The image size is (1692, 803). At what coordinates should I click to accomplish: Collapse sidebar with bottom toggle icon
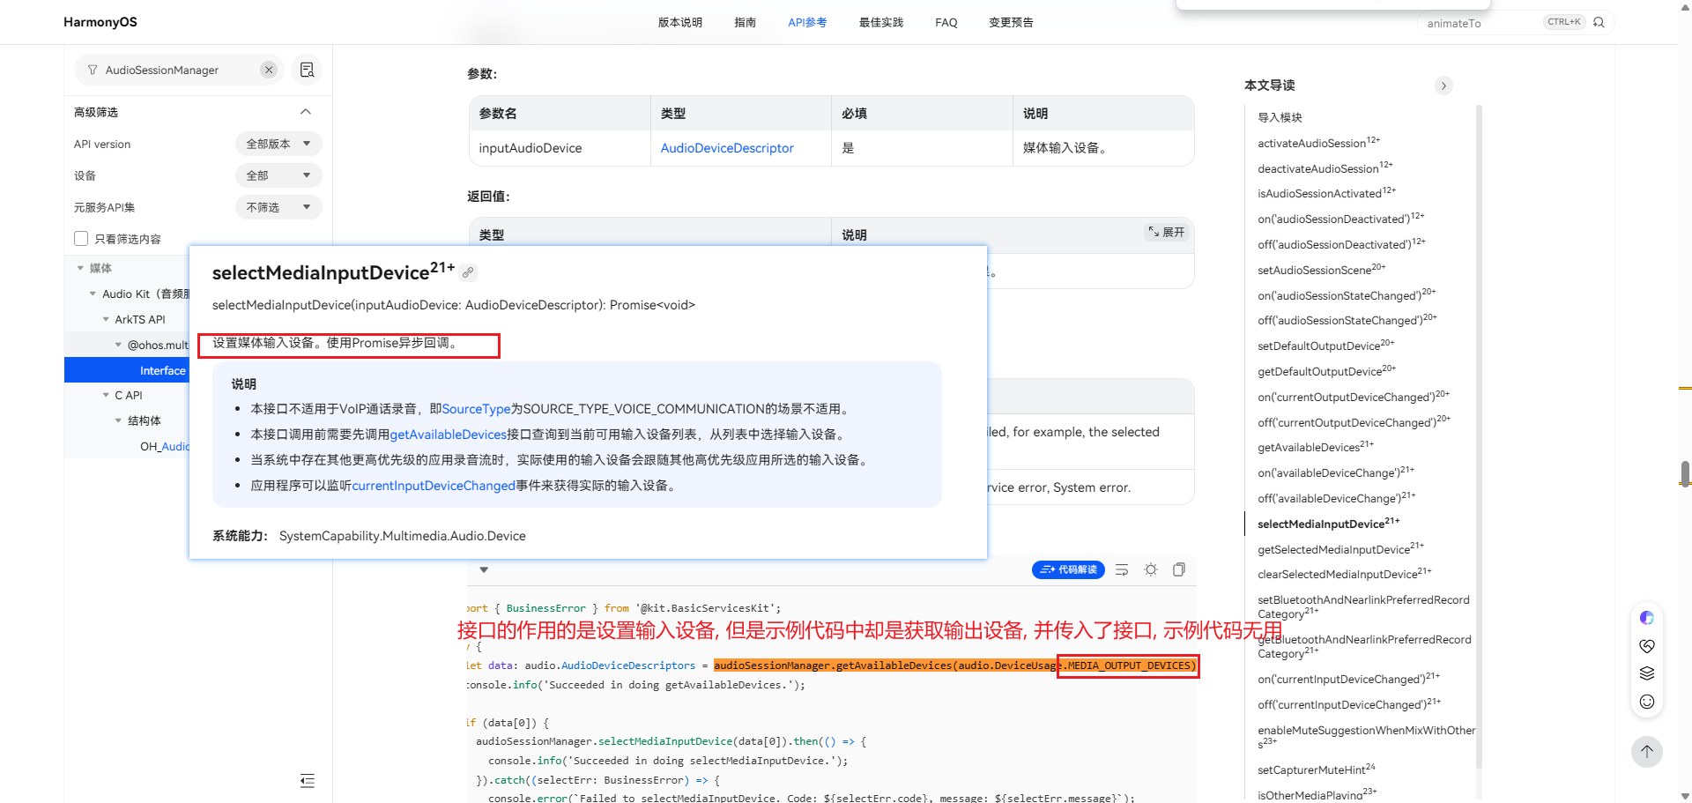pyautogui.click(x=307, y=780)
